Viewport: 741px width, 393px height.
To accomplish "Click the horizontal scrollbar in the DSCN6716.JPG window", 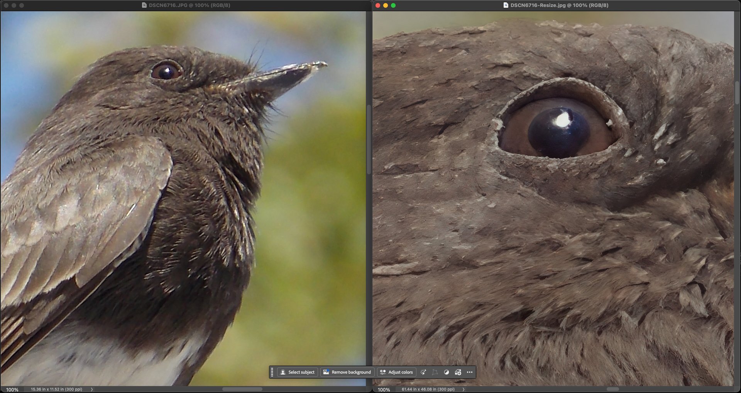I will click(x=242, y=389).
